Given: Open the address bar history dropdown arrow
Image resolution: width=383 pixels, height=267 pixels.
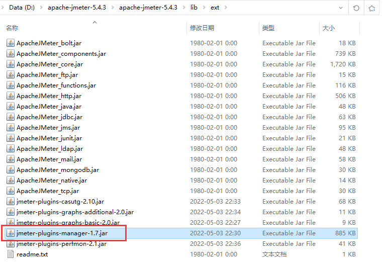Looking at the screenshot, I should coord(341,8).
